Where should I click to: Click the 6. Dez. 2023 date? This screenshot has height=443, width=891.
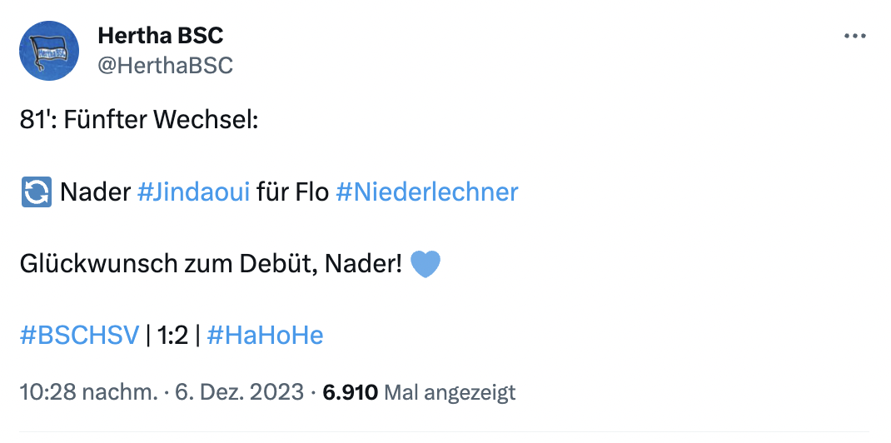pyautogui.click(x=239, y=391)
